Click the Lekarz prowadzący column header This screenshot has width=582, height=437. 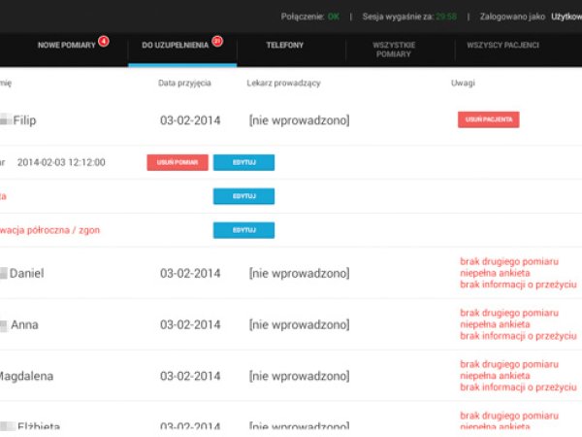tap(283, 84)
